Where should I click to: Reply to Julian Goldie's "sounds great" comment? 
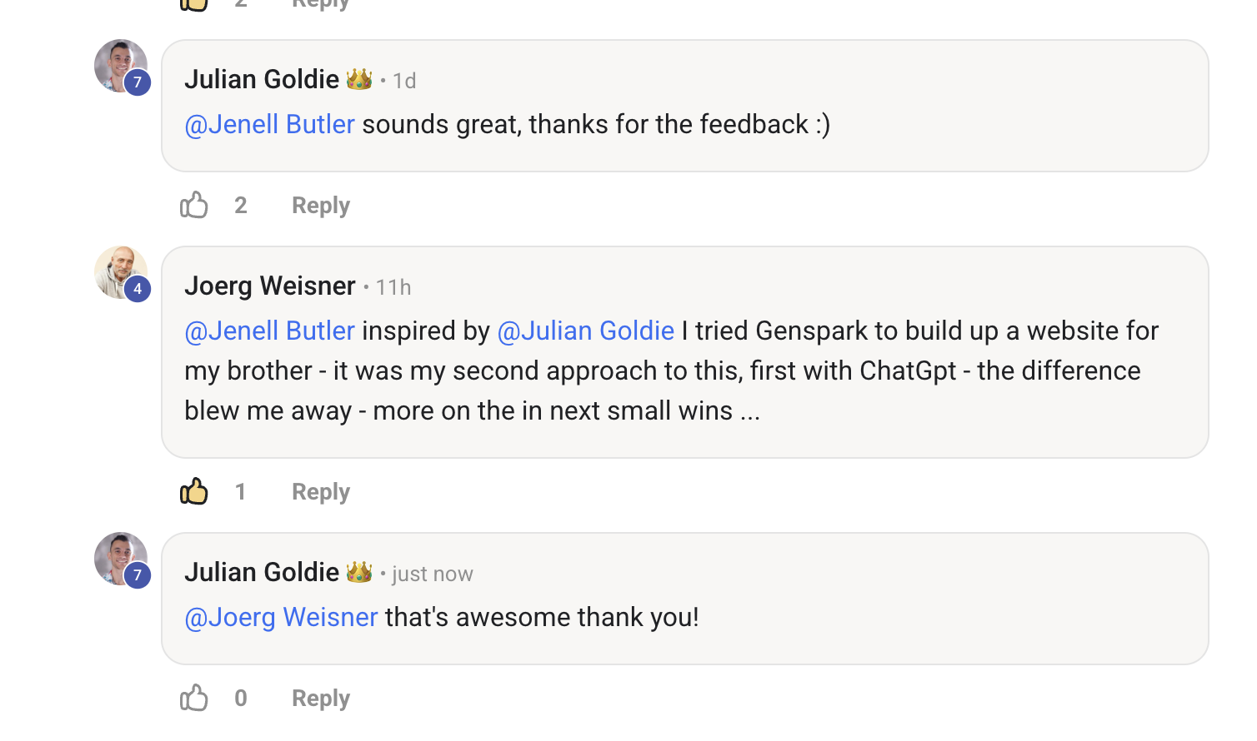(x=321, y=206)
